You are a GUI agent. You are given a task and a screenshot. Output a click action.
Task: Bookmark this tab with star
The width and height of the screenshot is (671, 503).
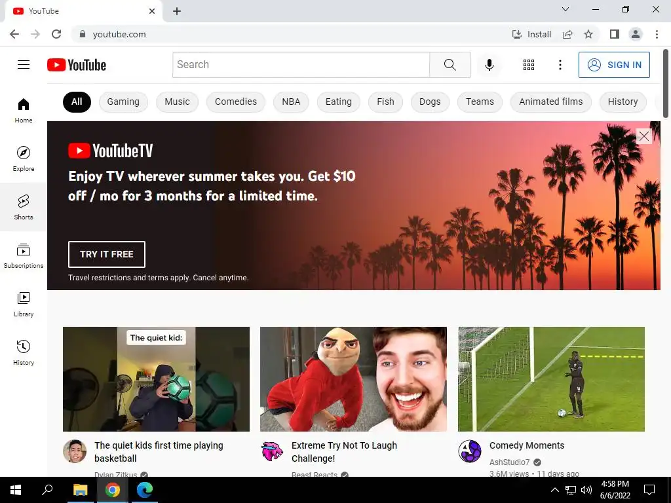click(x=588, y=34)
